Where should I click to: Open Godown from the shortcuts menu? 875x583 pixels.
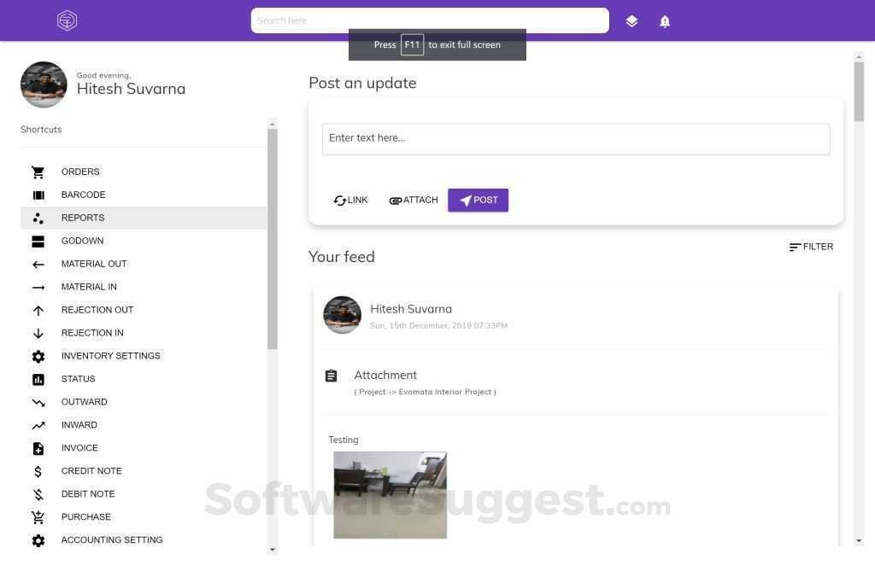tap(82, 241)
